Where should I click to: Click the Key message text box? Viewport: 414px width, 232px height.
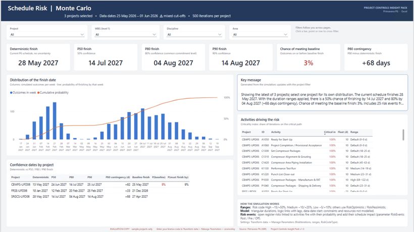coord(323,92)
